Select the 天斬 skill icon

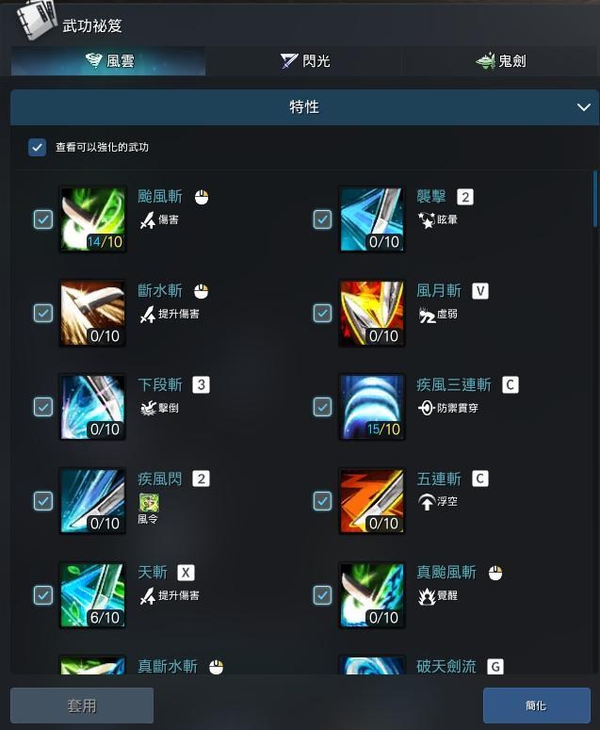92,595
